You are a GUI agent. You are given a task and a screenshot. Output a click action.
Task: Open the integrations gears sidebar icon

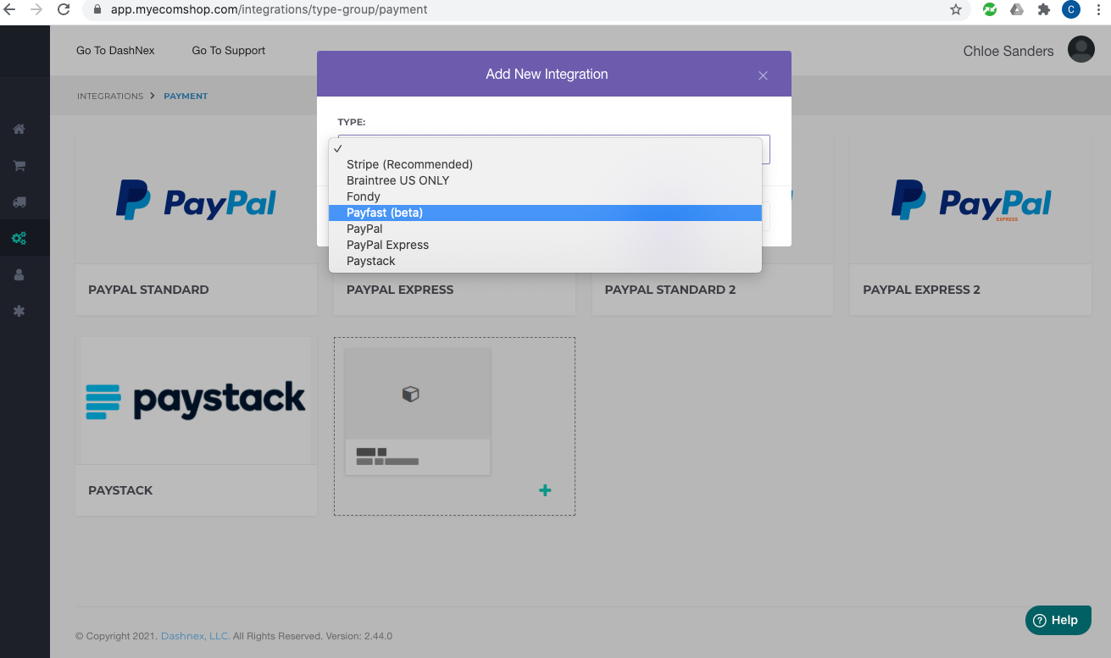tap(19, 239)
